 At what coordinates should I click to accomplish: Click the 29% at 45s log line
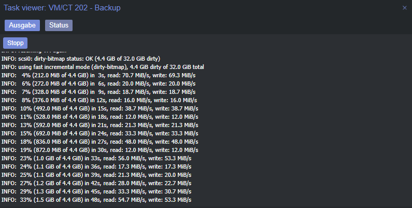click(x=96, y=191)
